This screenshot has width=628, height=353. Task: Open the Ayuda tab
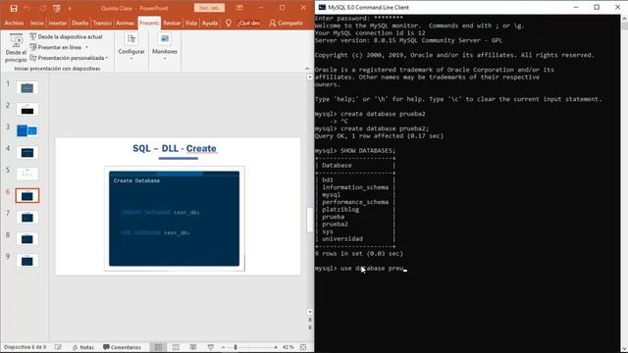coord(210,24)
